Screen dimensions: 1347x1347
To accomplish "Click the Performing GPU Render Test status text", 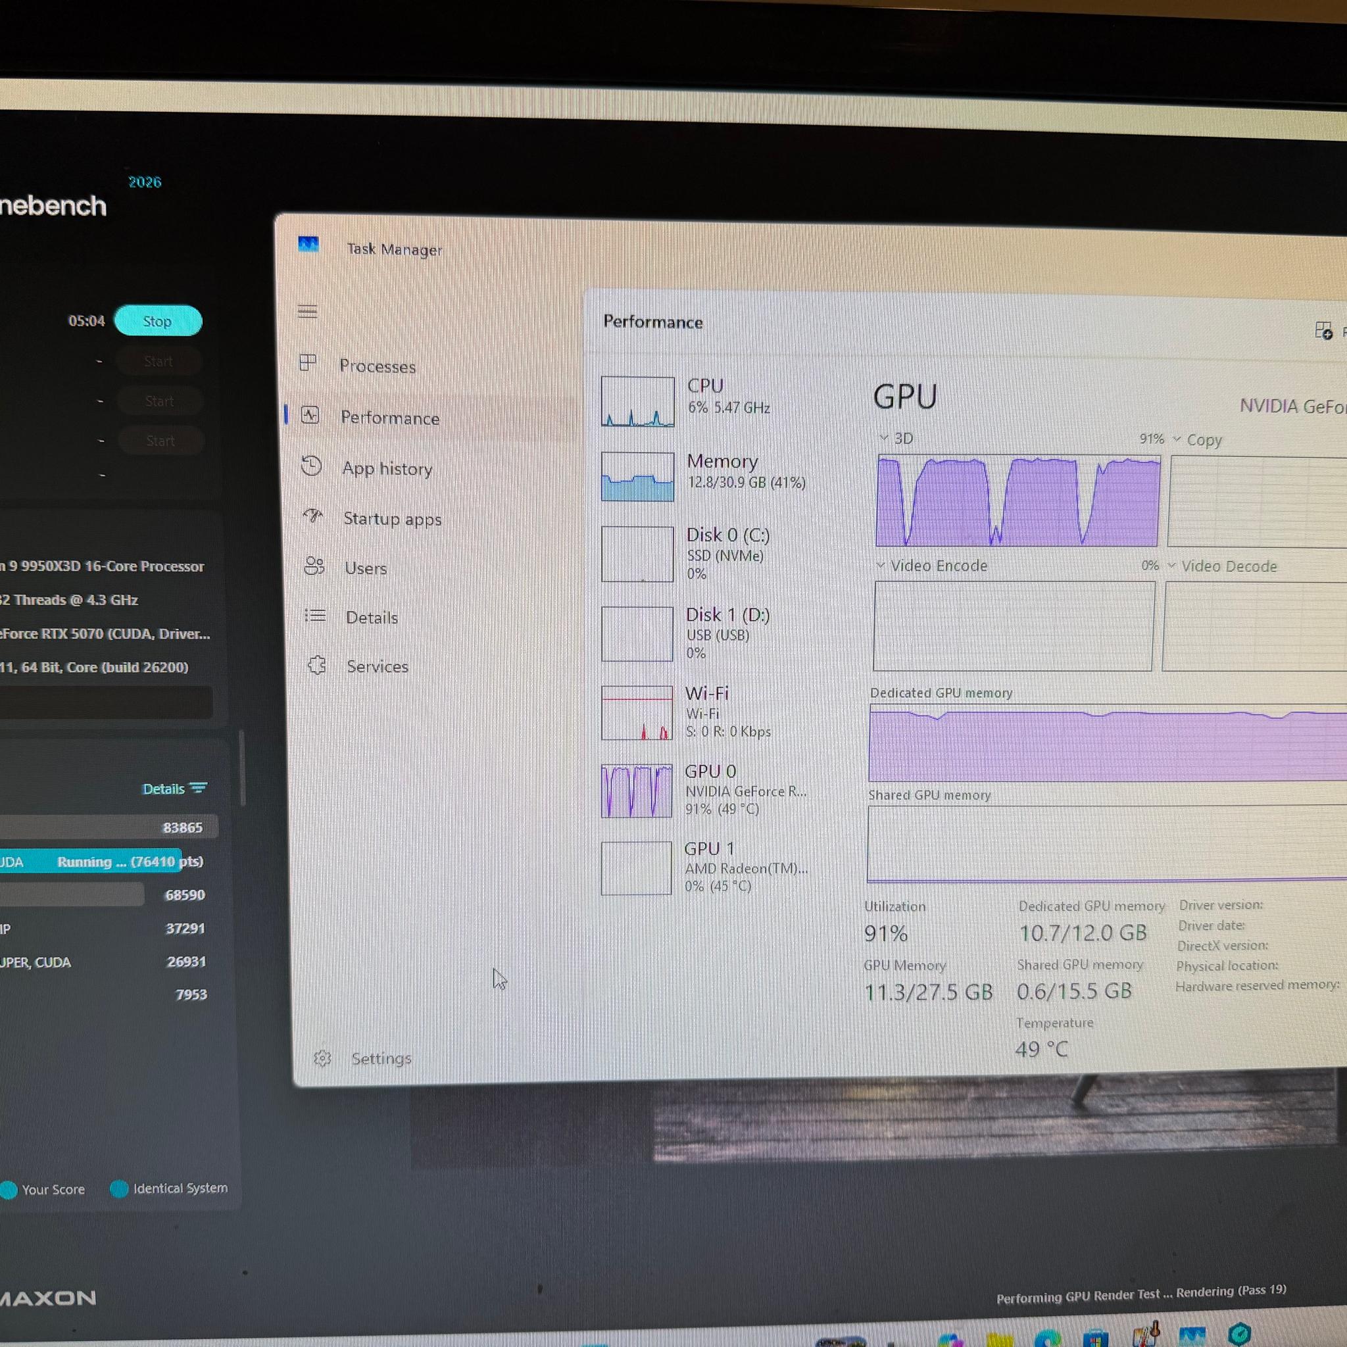I will [x=1141, y=1294].
